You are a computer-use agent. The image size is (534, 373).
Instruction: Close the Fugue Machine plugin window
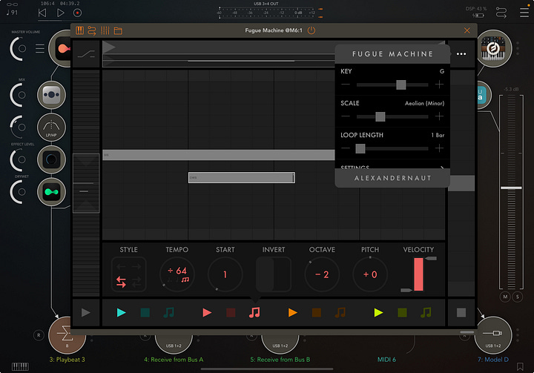click(467, 30)
